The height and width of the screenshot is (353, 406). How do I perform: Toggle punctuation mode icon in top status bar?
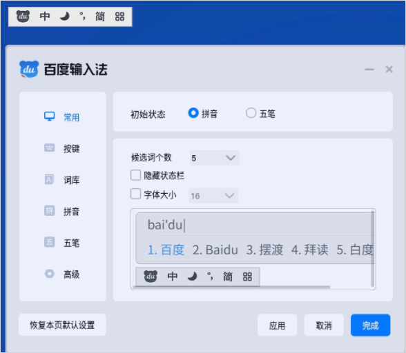point(82,17)
